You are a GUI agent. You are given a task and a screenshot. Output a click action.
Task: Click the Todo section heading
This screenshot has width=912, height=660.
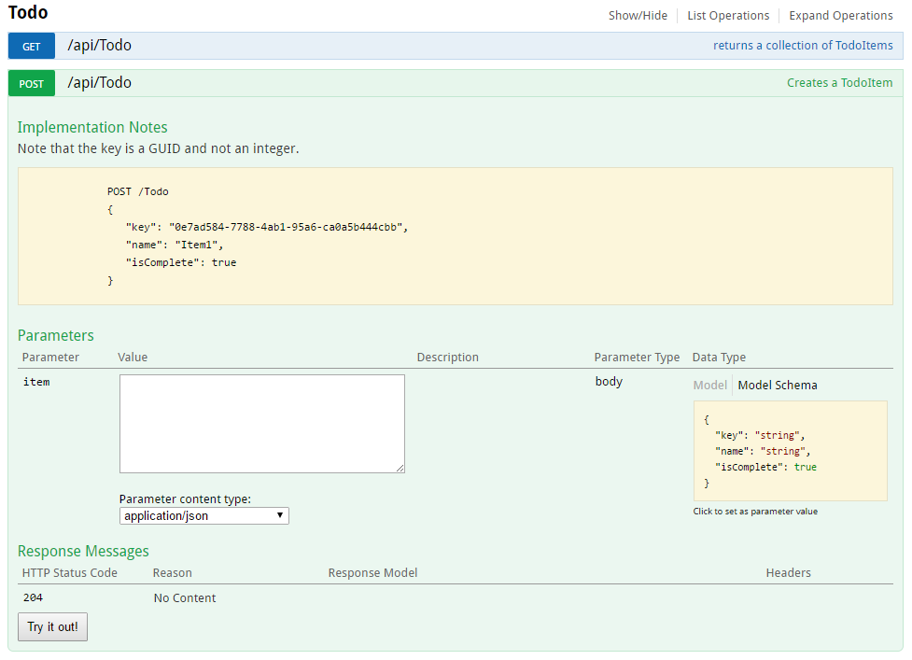[28, 12]
